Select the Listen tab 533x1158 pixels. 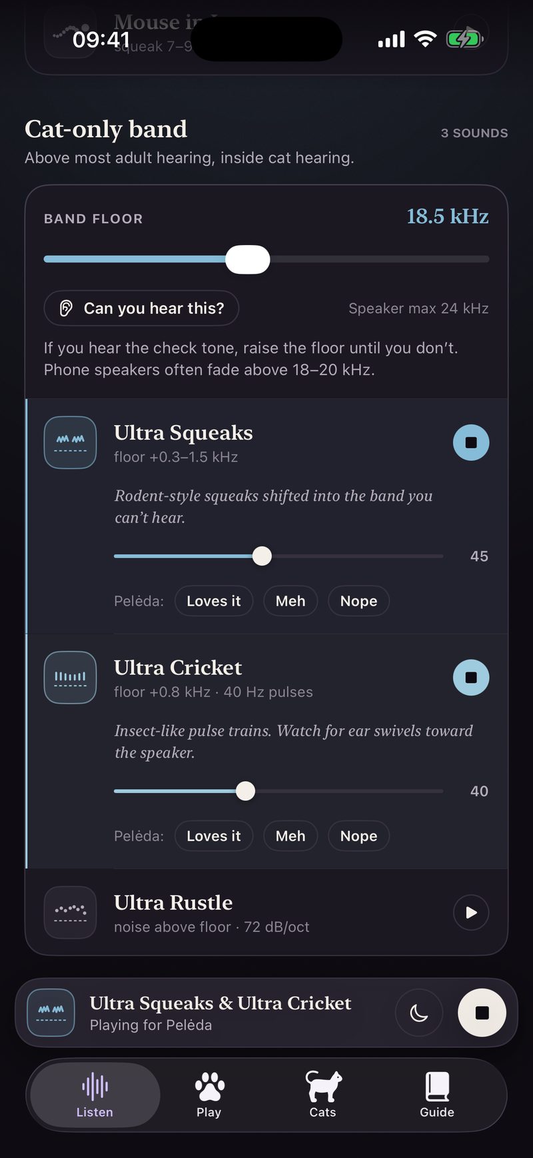click(95, 1095)
